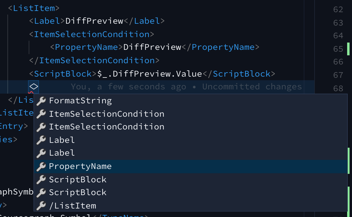Click the diamond snippet icon at the cursor position
The height and width of the screenshot is (217, 352).
(33, 87)
